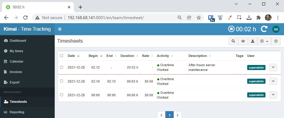Click the 02:13 end time cell
Viewport: 284px width, 118px height.
[111, 81]
